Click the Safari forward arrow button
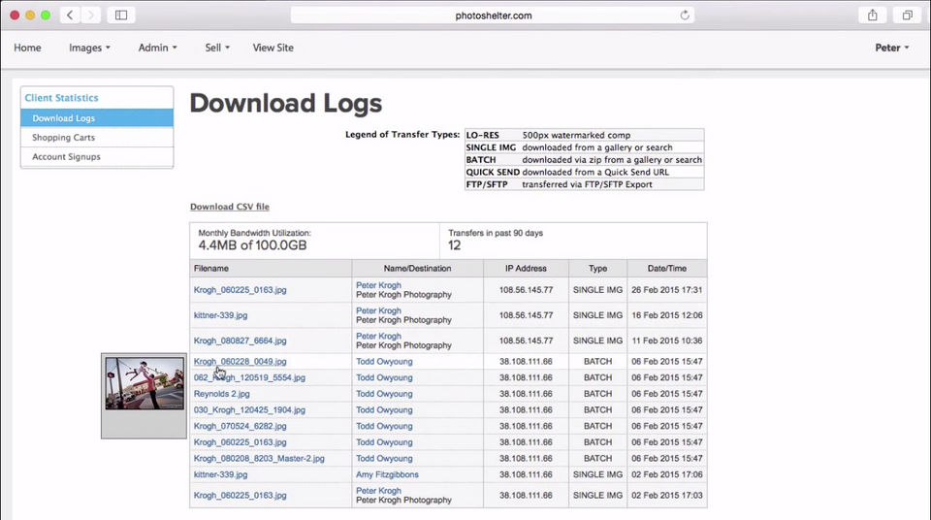 click(90, 16)
